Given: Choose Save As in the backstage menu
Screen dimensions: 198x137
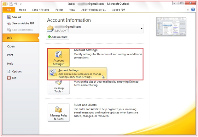Looking at the screenshot, I should [16, 17].
